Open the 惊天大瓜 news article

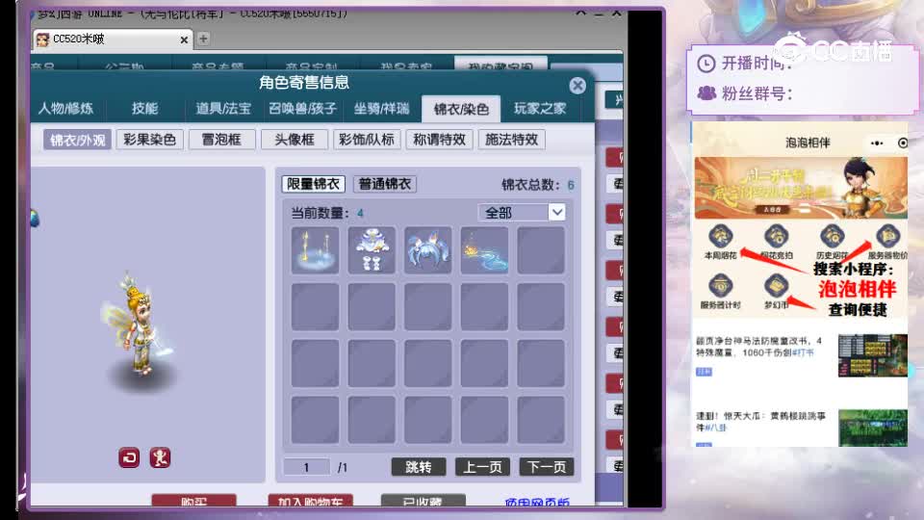[760, 421]
